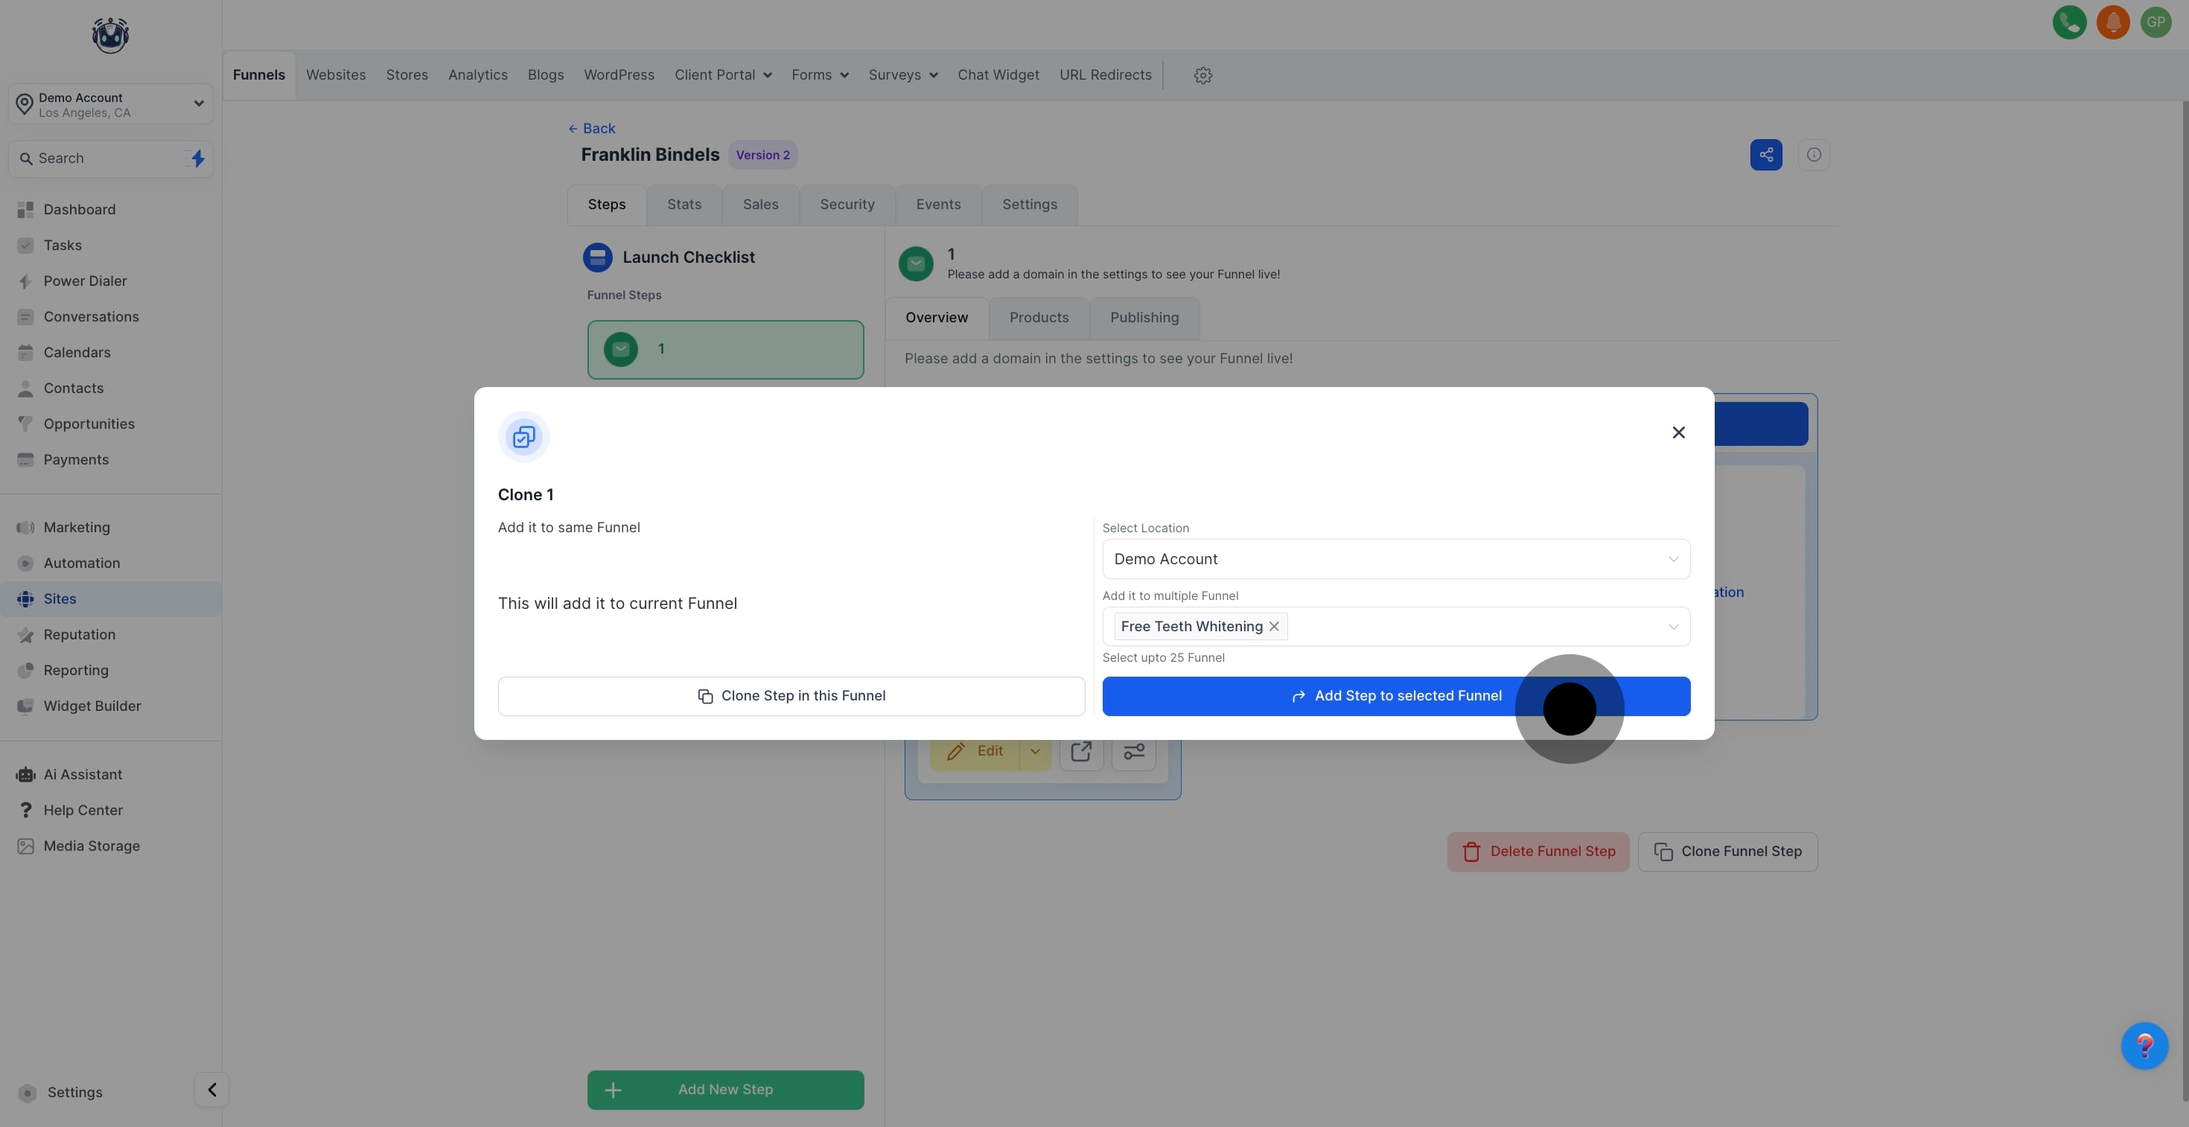Open the Client Portal menu
This screenshot has height=1127, width=2189.
click(x=722, y=76)
